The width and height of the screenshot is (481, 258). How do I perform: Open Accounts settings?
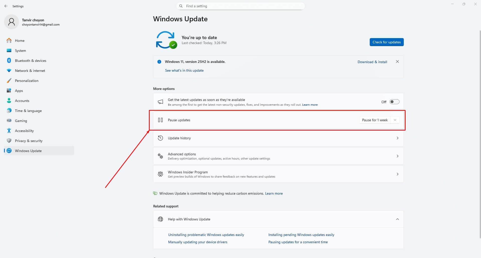(x=39, y=100)
